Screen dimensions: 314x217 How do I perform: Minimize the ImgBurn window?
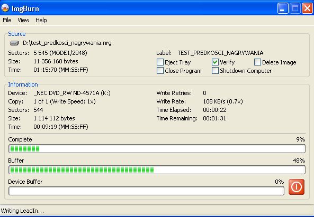283,8
